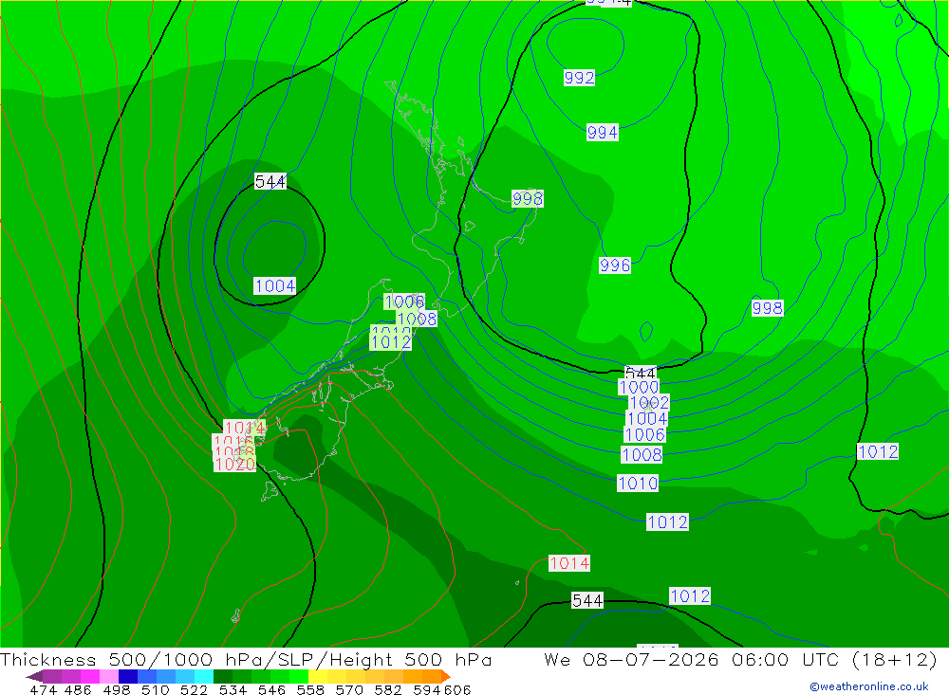The height and width of the screenshot is (695, 949).
Task: Click the map title 'Thickness 500/1000 hPa/SLP/Height 500 hPa'
Action: (x=246, y=659)
